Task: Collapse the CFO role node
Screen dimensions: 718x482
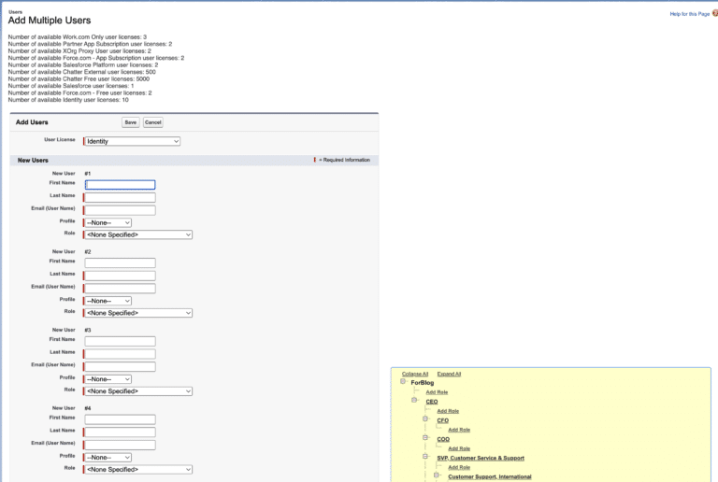Action: coord(425,418)
